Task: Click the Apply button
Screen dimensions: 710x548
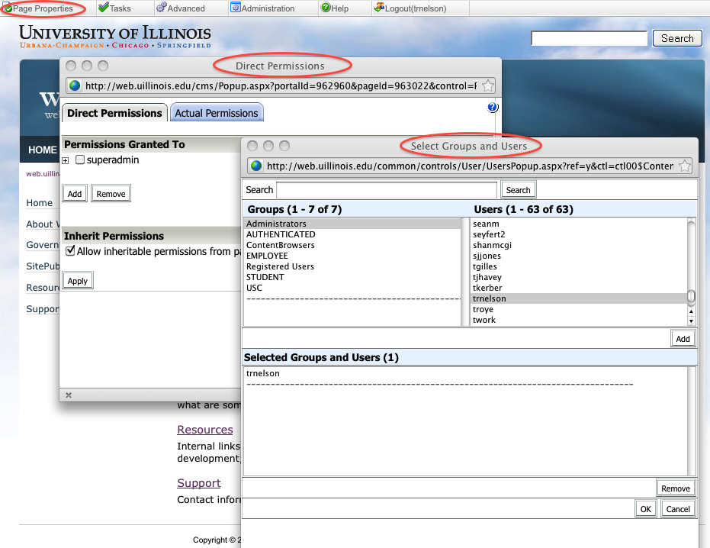Action: (78, 281)
